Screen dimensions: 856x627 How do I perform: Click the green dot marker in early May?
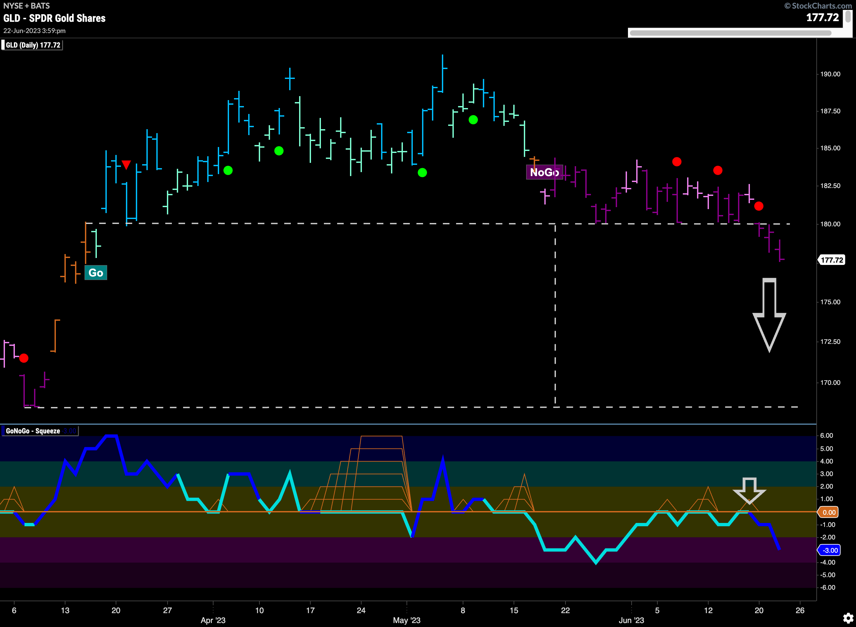422,173
